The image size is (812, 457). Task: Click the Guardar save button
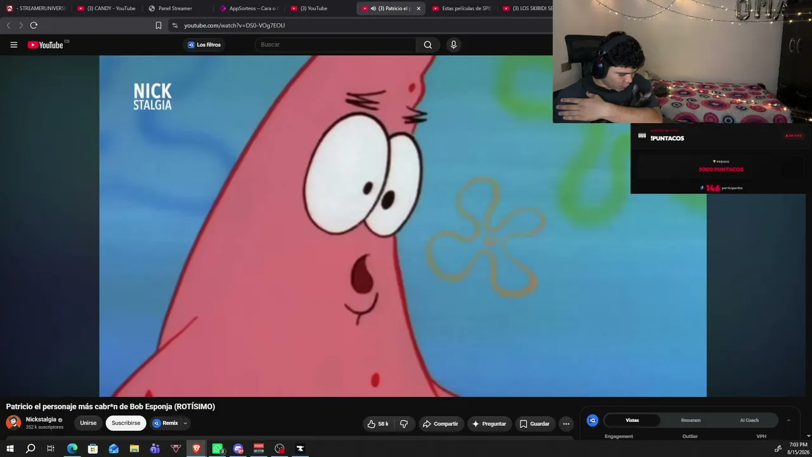click(535, 424)
